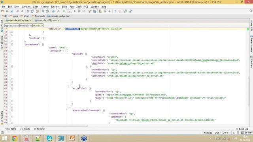
Task: Close the magnolia_public.json tab
Action: coord(59,20)
